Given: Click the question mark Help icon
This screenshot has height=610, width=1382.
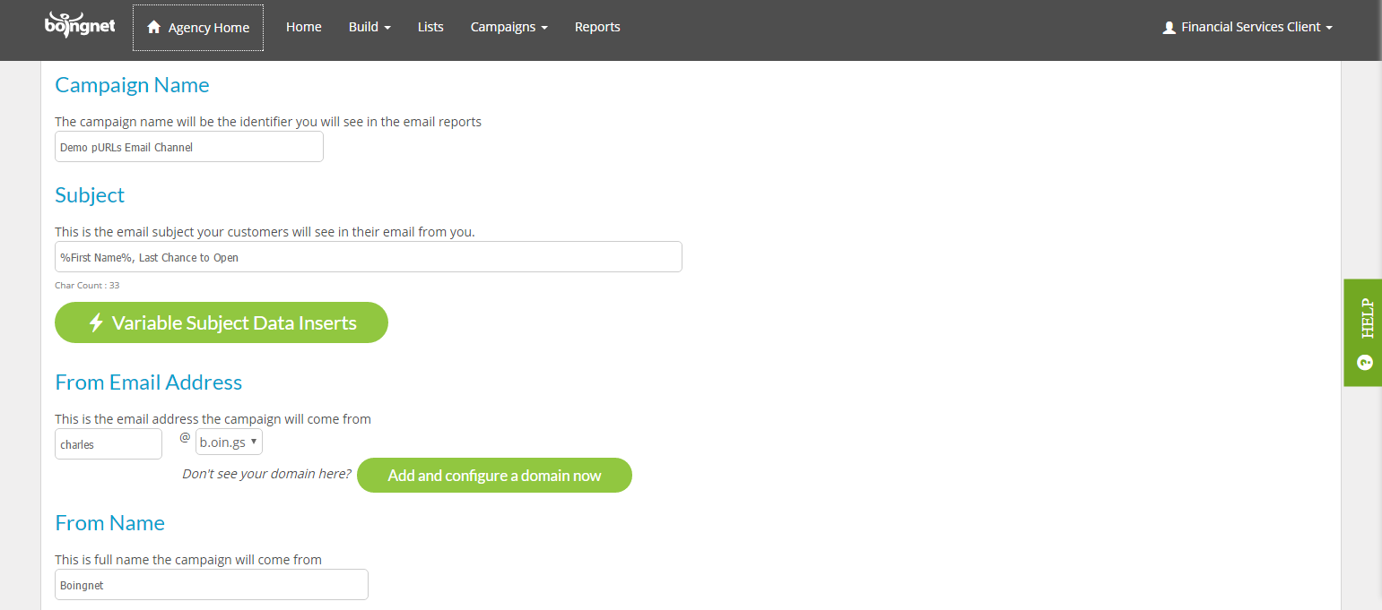Looking at the screenshot, I should (x=1365, y=363).
